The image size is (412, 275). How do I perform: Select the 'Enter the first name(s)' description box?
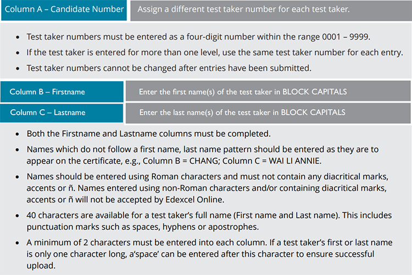268,91
